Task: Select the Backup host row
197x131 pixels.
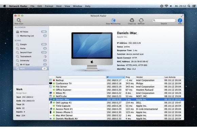Action: (117, 80)
